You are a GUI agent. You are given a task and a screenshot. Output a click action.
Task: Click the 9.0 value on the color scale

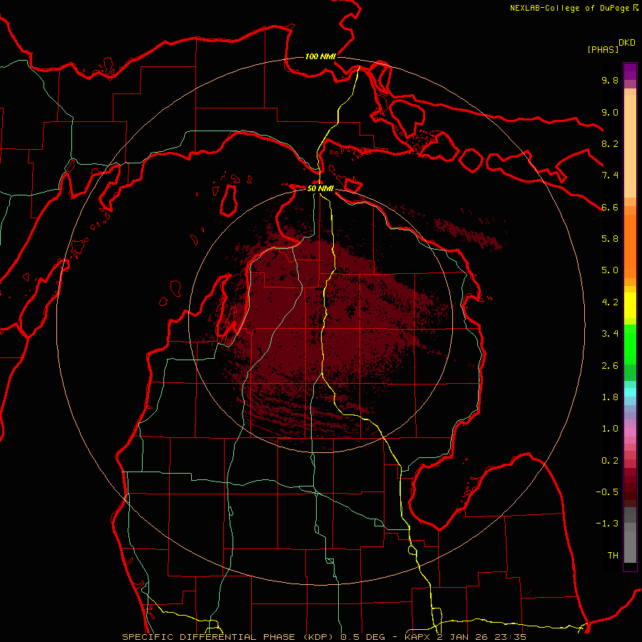(x=610, y=112)
